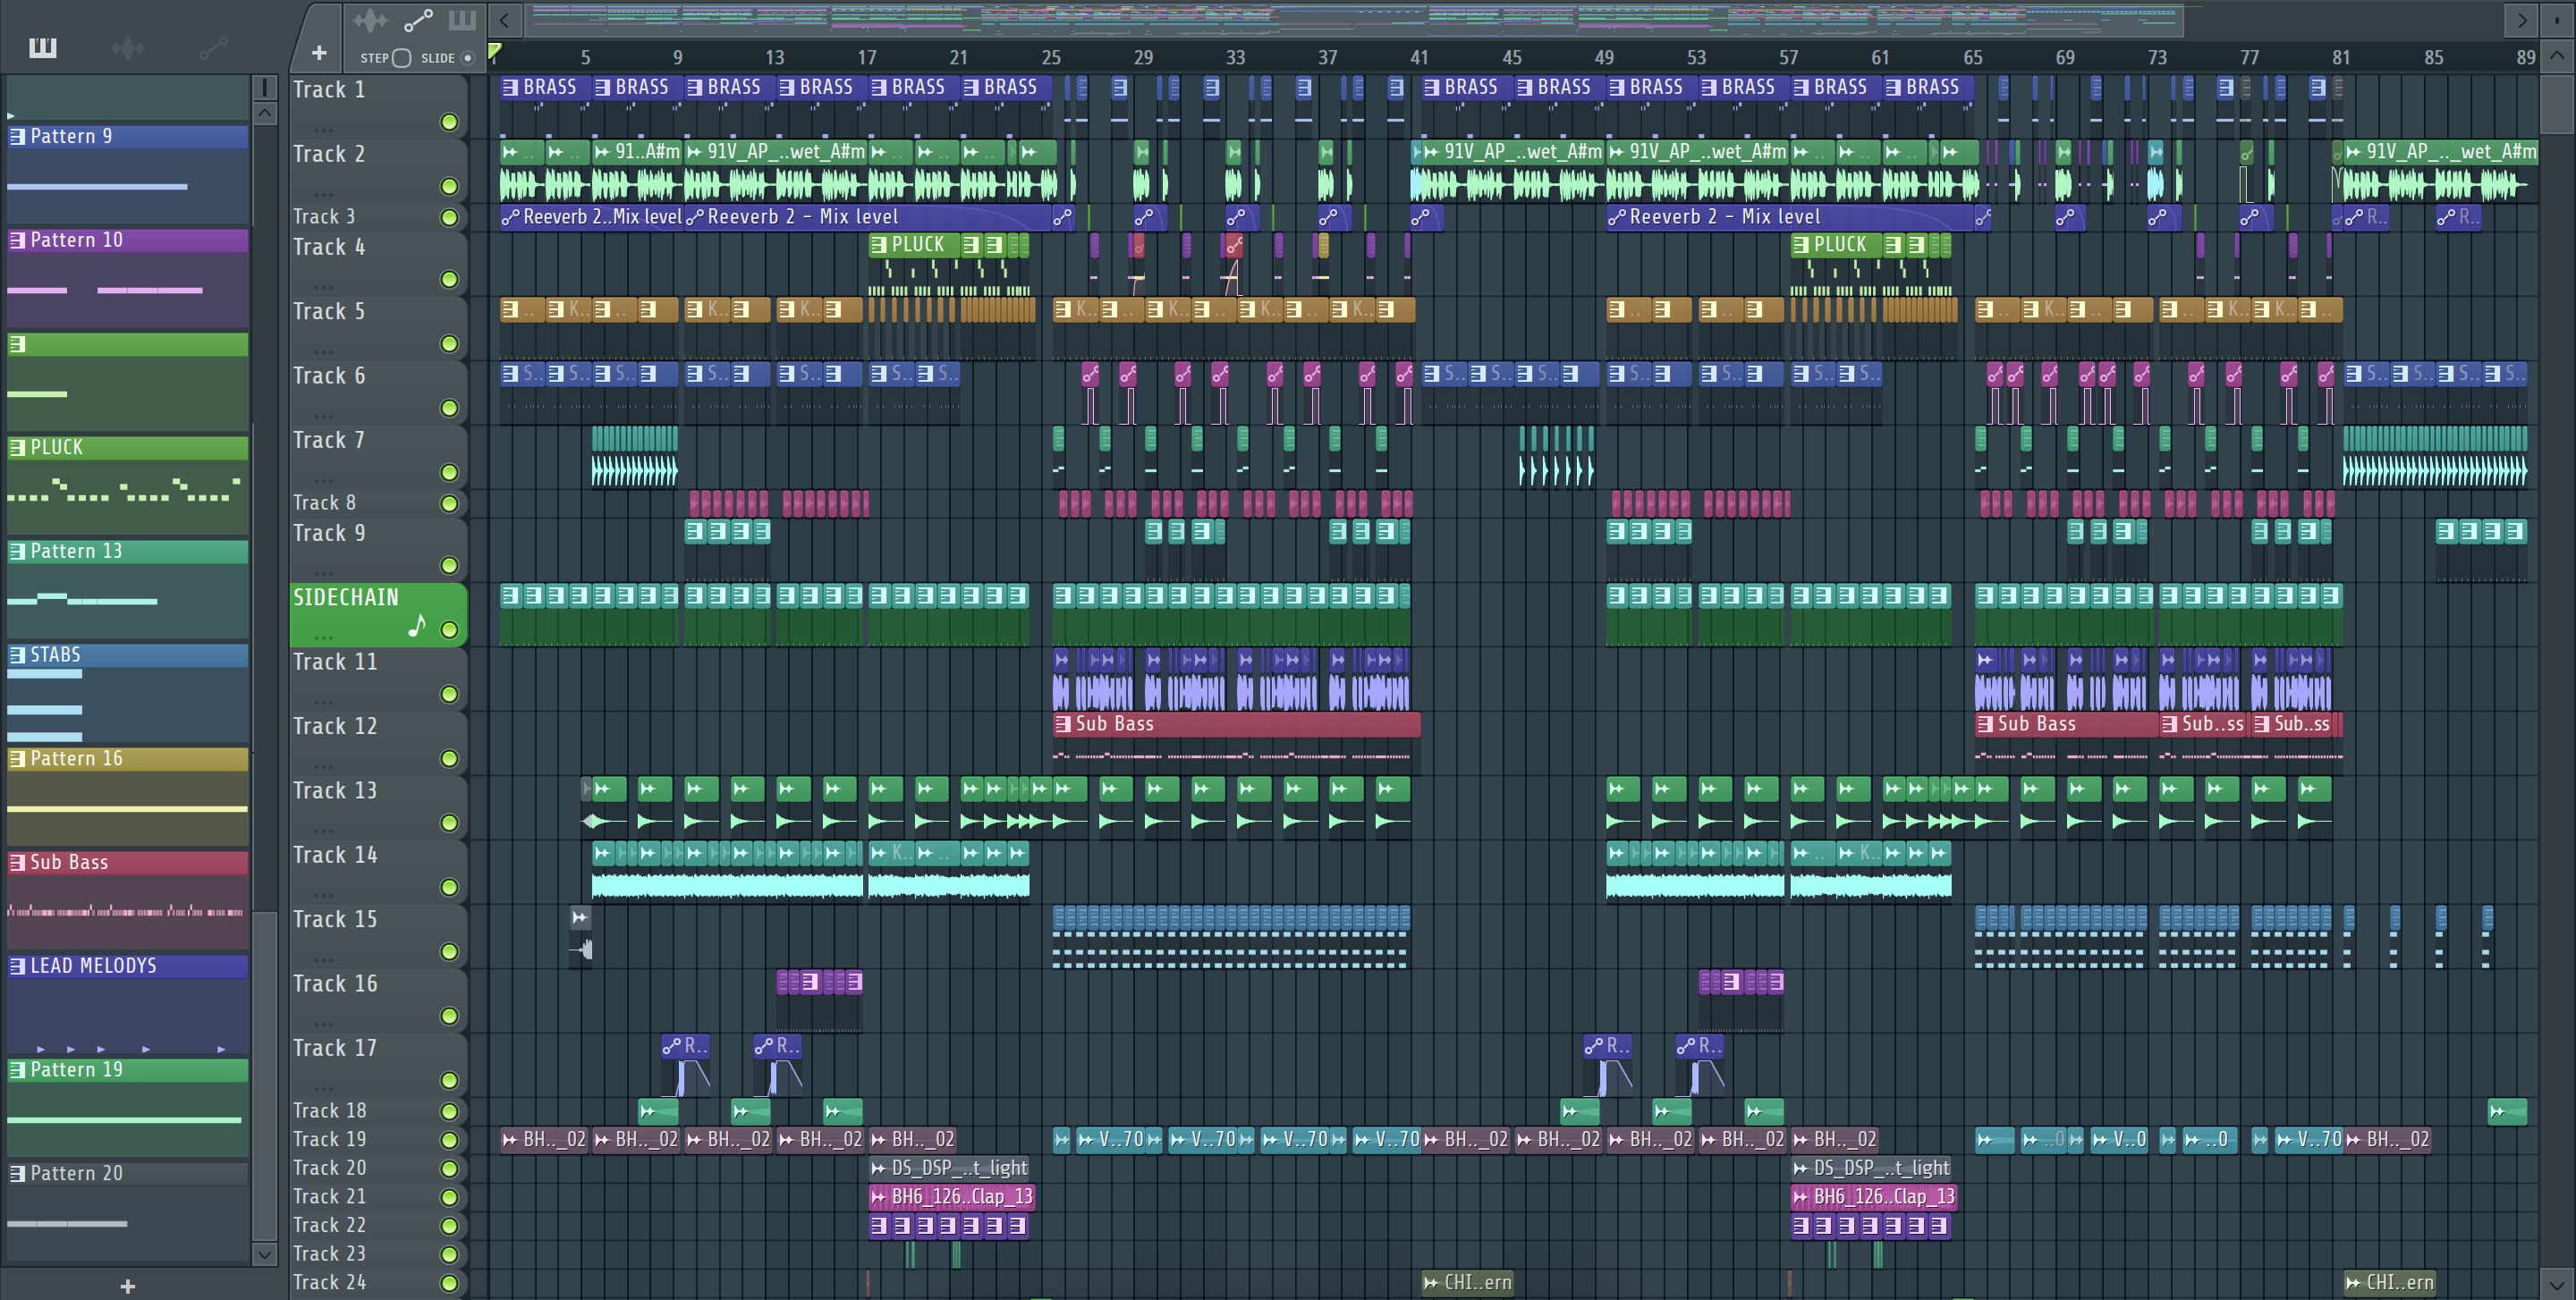Show pattern clips in the picker panel
This screenshot has width=2576, height=1300.
43,47
